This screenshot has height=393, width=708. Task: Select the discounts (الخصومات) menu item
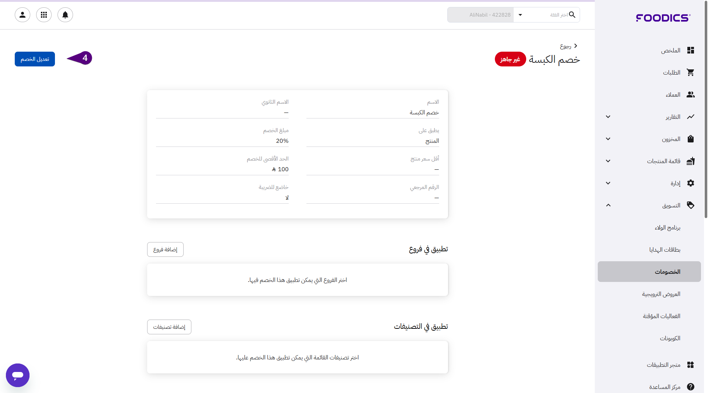[667, 272]
